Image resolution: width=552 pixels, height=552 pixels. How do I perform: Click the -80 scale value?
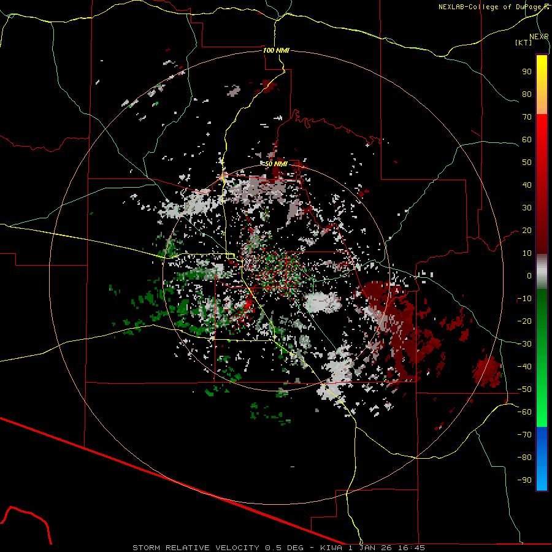524,458
